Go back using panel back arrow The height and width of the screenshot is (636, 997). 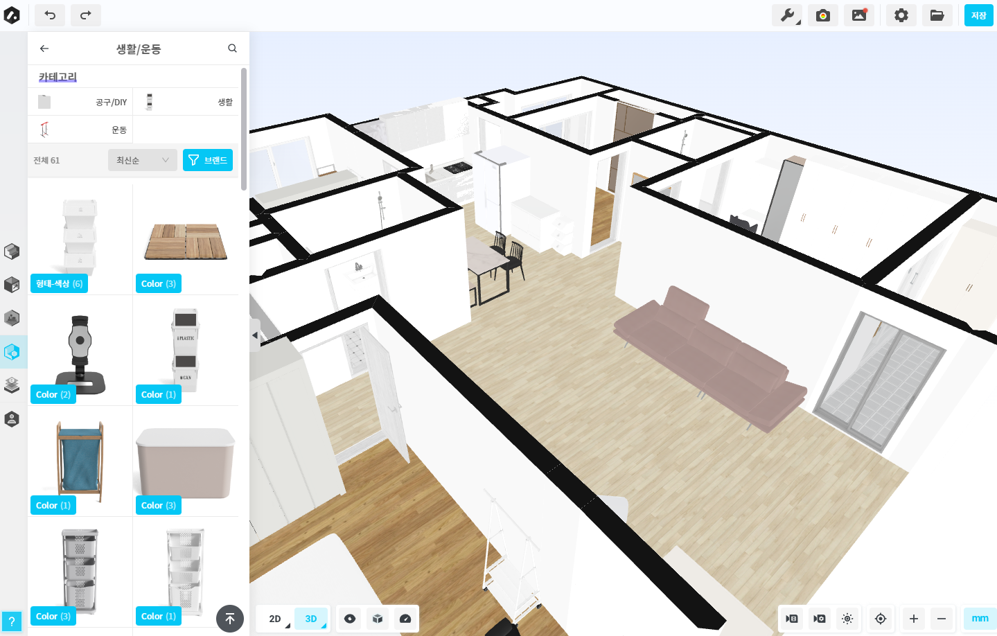pos(44,48)
